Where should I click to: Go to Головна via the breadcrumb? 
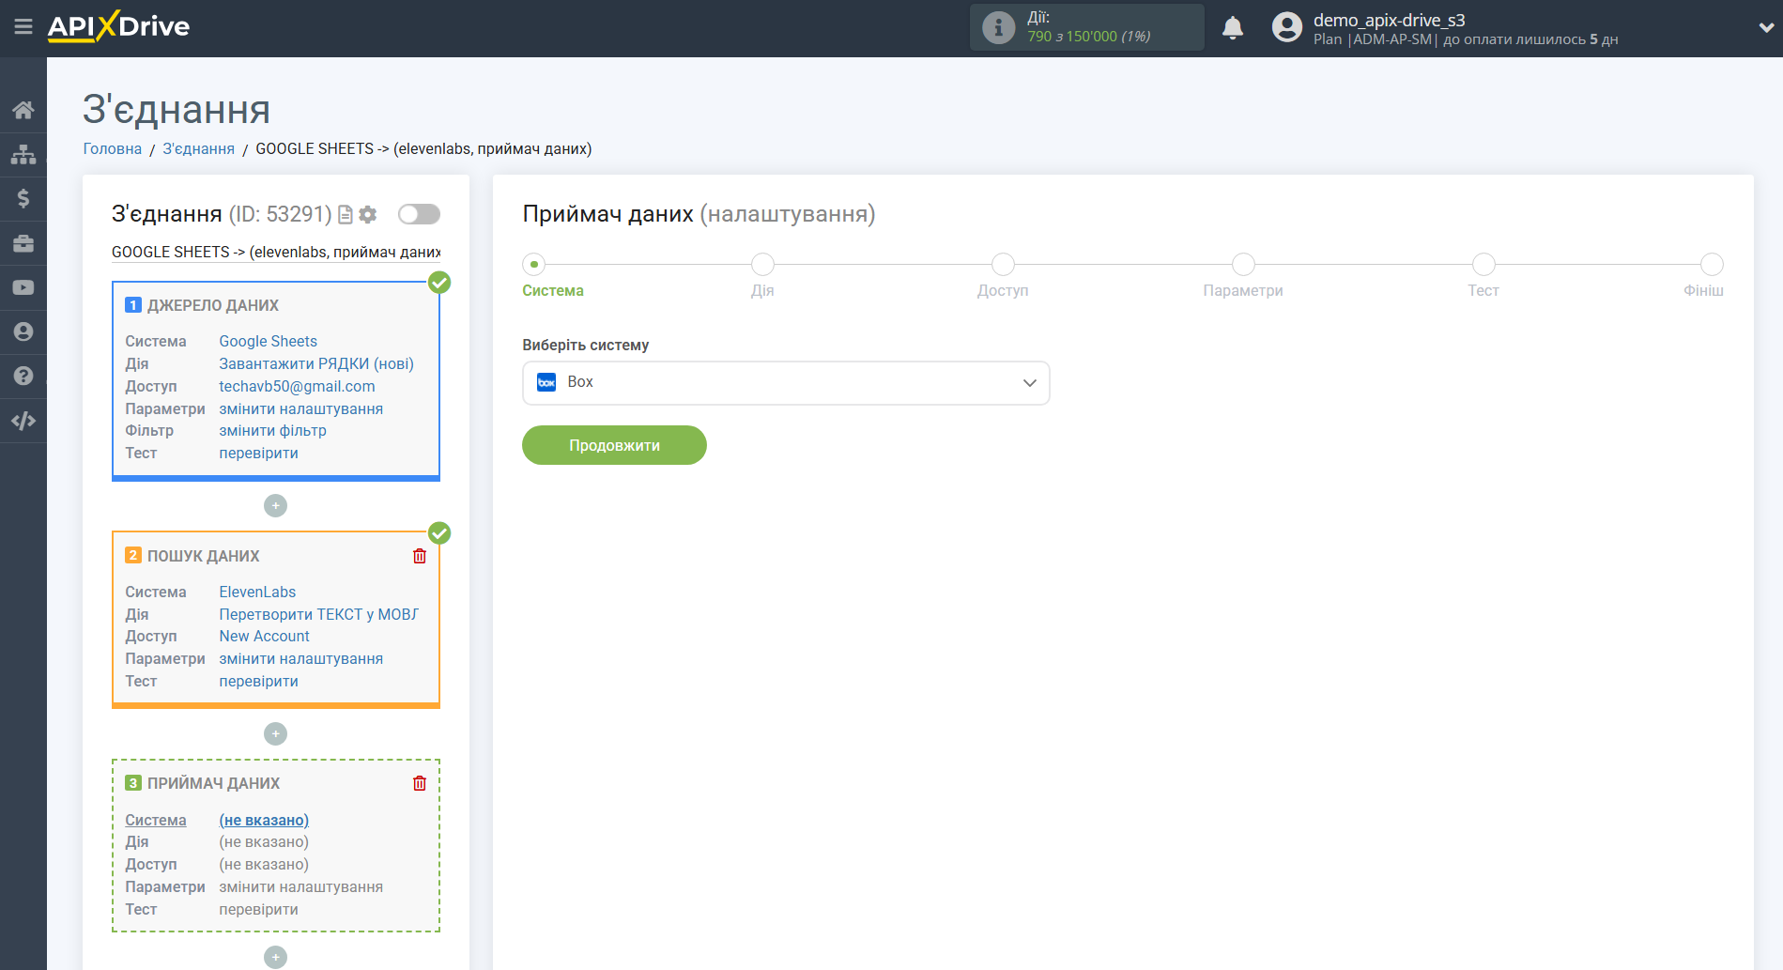pyautogui.click(x=112, y=148)
